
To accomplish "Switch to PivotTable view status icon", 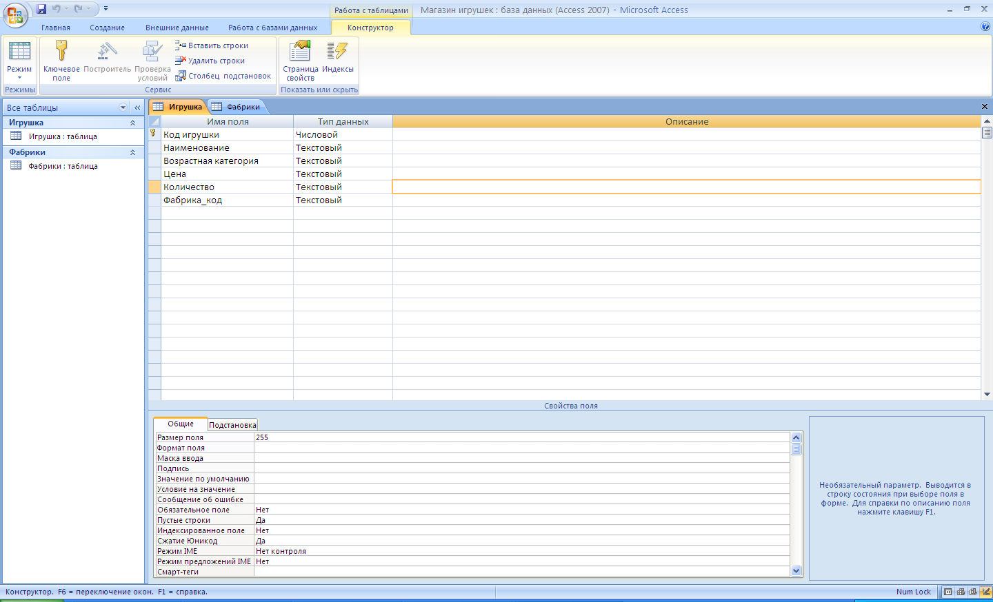I will tap(961, 592).
